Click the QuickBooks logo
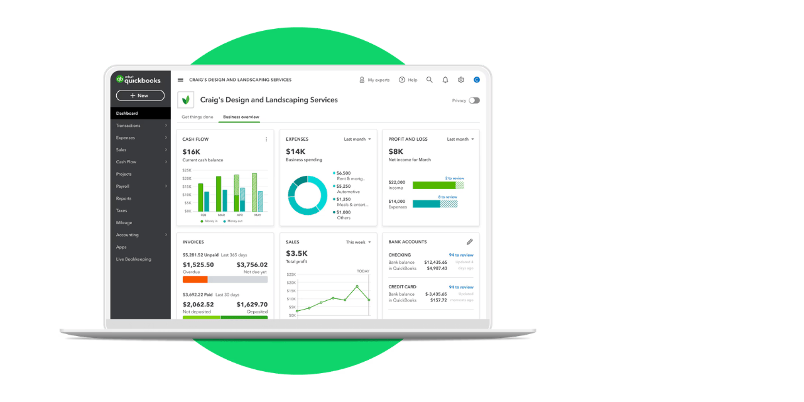Viewport: 804px width, 402px height. [x=139, y=79]
